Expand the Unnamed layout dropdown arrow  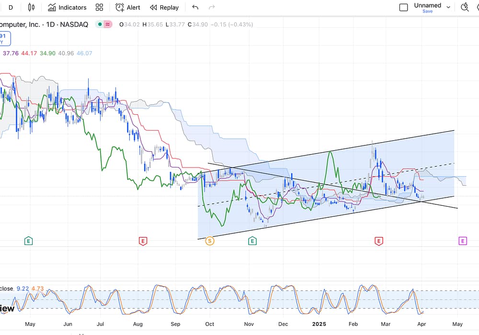pos(448,7)
